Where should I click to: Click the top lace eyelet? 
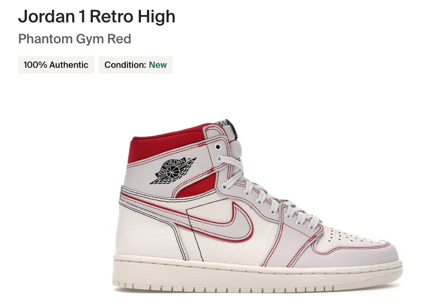pos(218,147)
